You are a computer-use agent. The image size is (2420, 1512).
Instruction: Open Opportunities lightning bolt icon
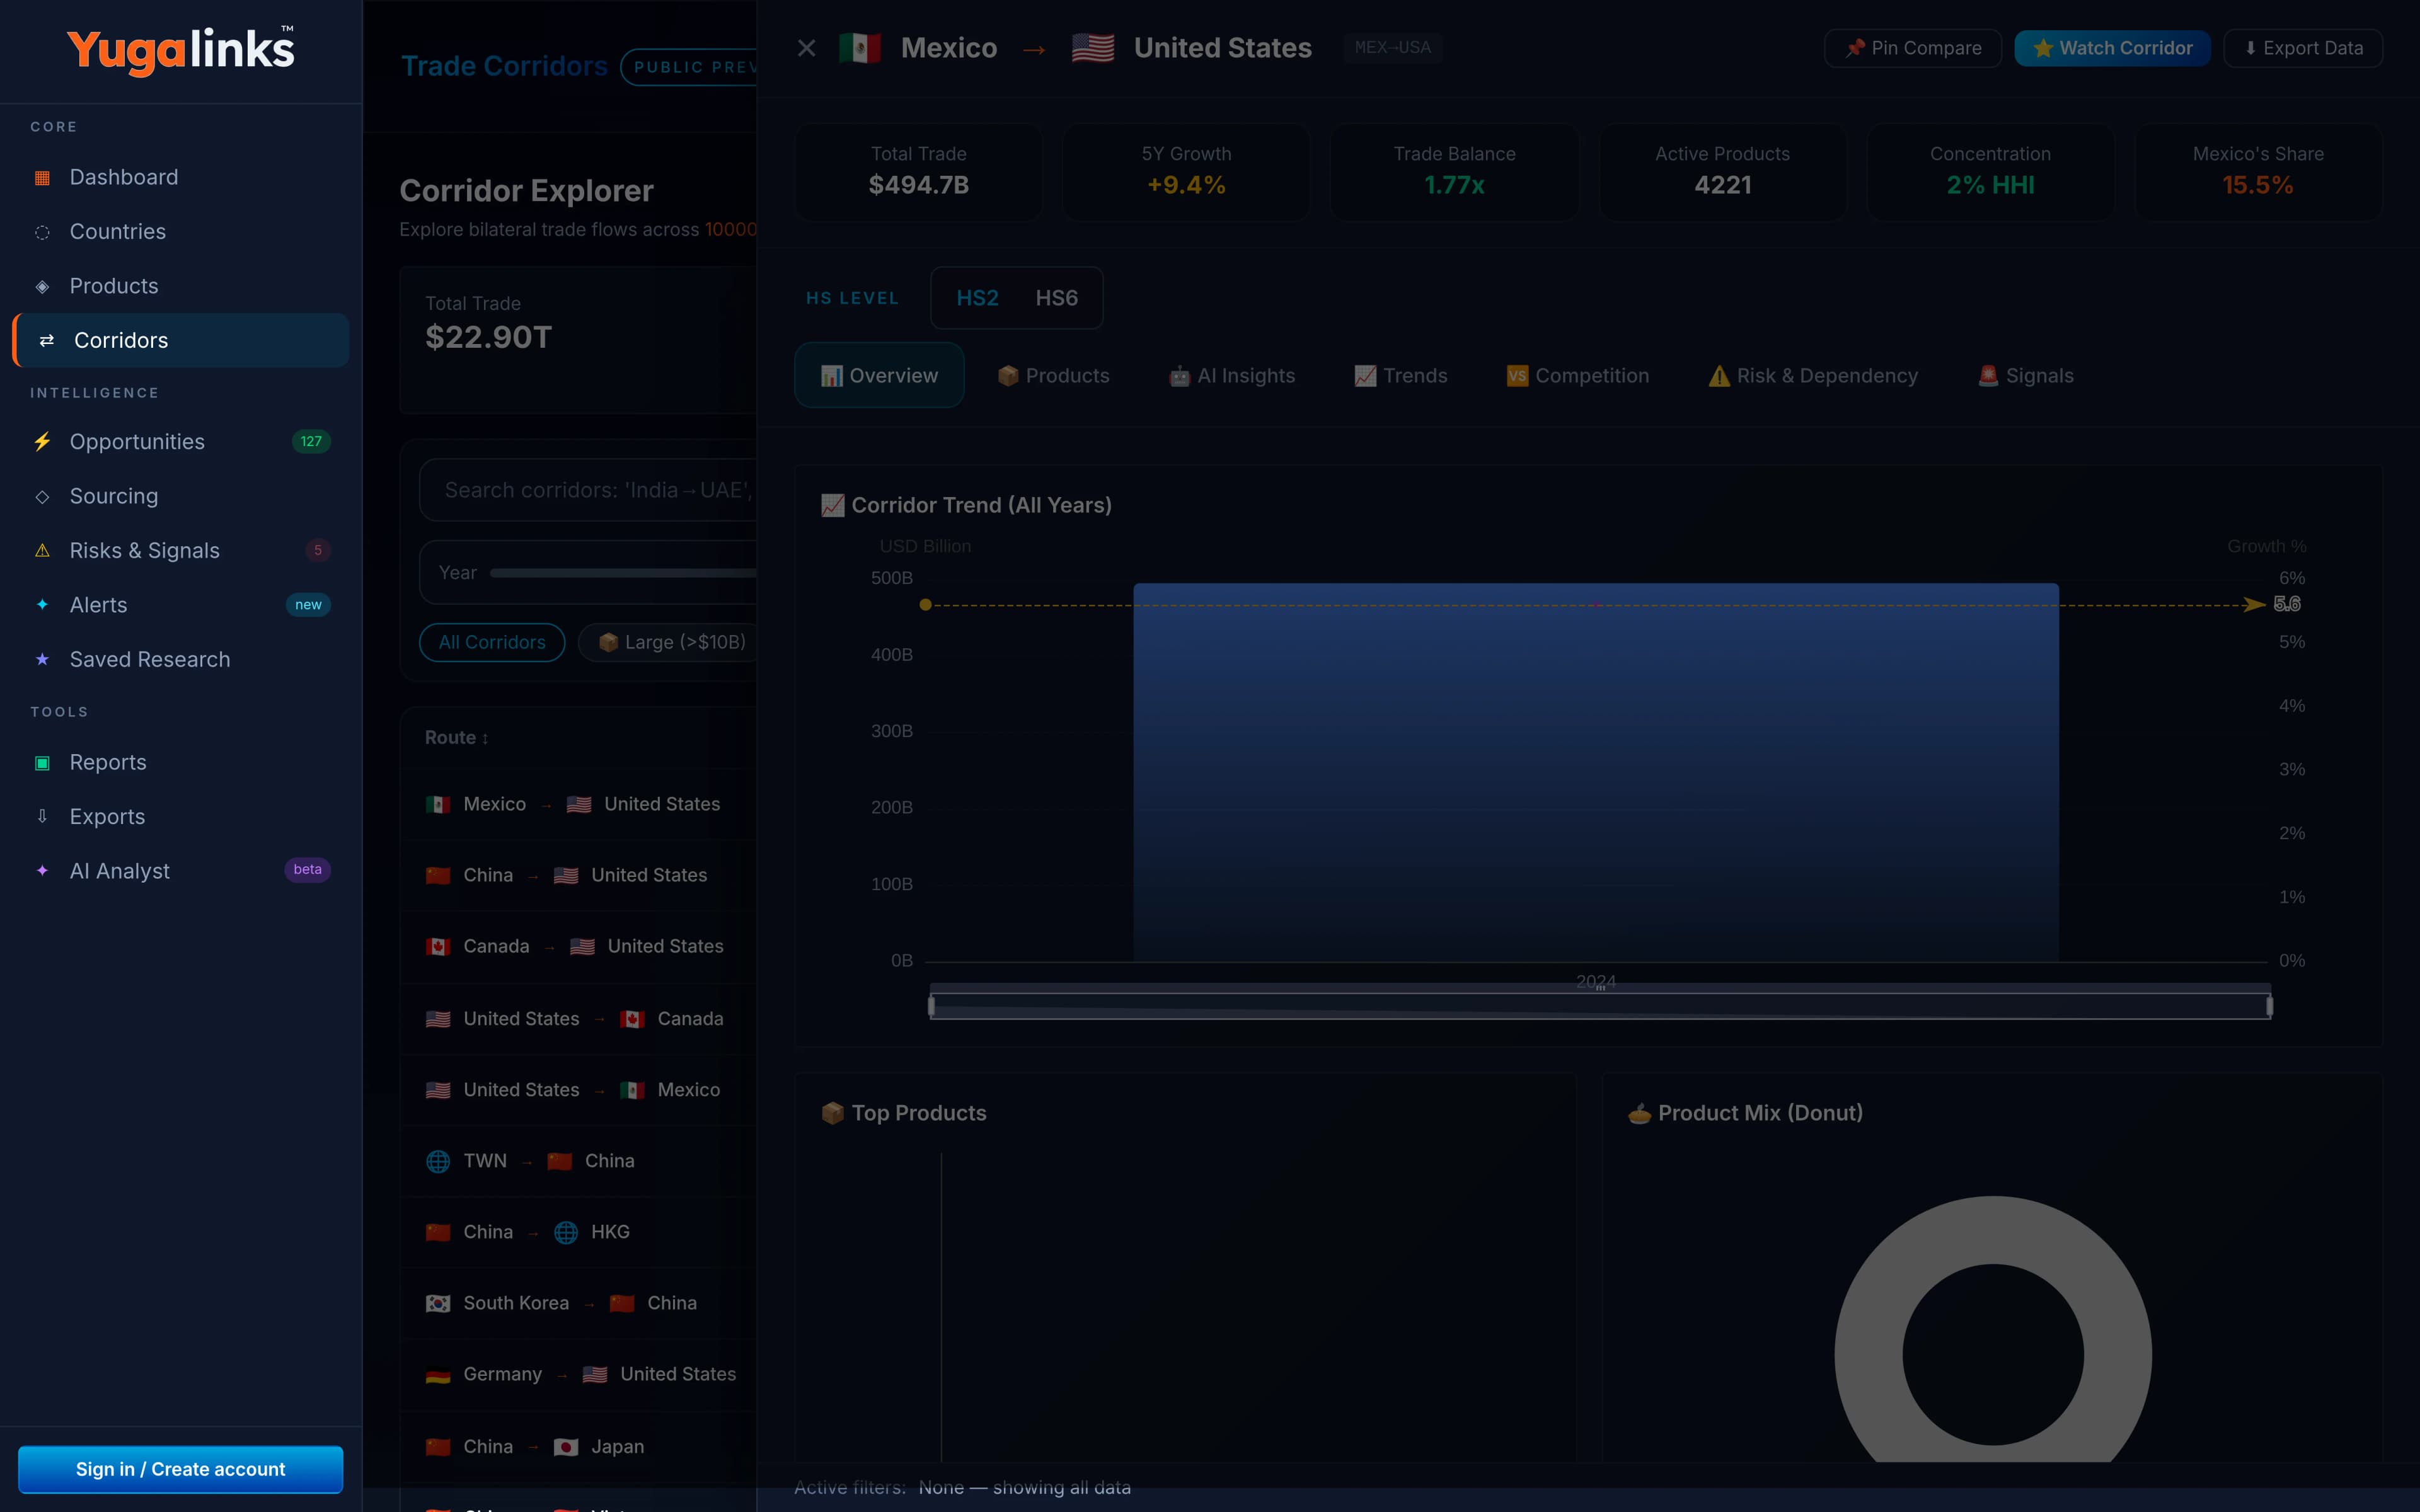(x=42, y=442)
